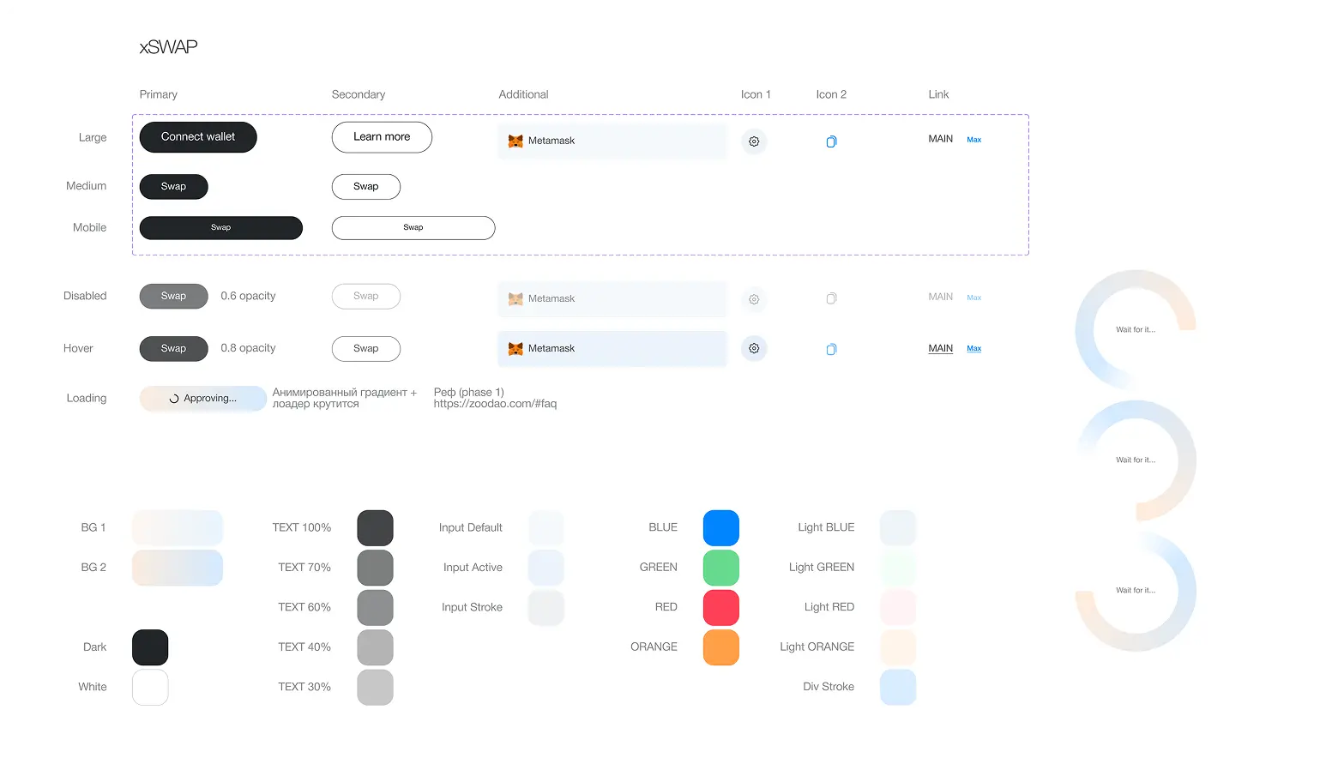The height and width of the screenshot is (776, 1326).
Task: Select the BLUE color swatch
Action: (x=720, y=527)
